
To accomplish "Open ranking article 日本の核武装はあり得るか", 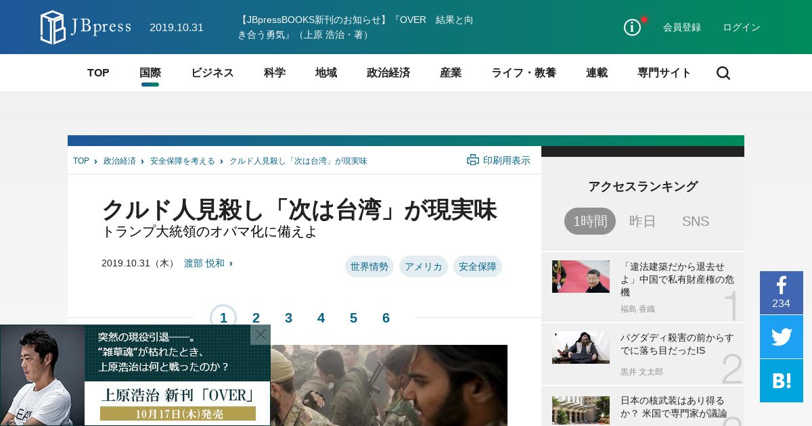I will tap(674, 406).
